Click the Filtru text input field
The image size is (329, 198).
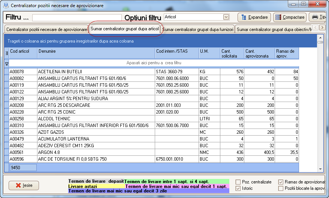[77, 18]
